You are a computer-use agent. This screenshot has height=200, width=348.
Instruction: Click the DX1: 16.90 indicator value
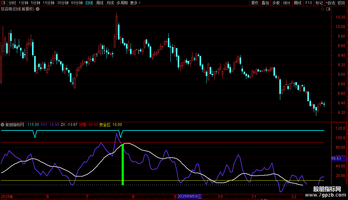tap(50, 125)
